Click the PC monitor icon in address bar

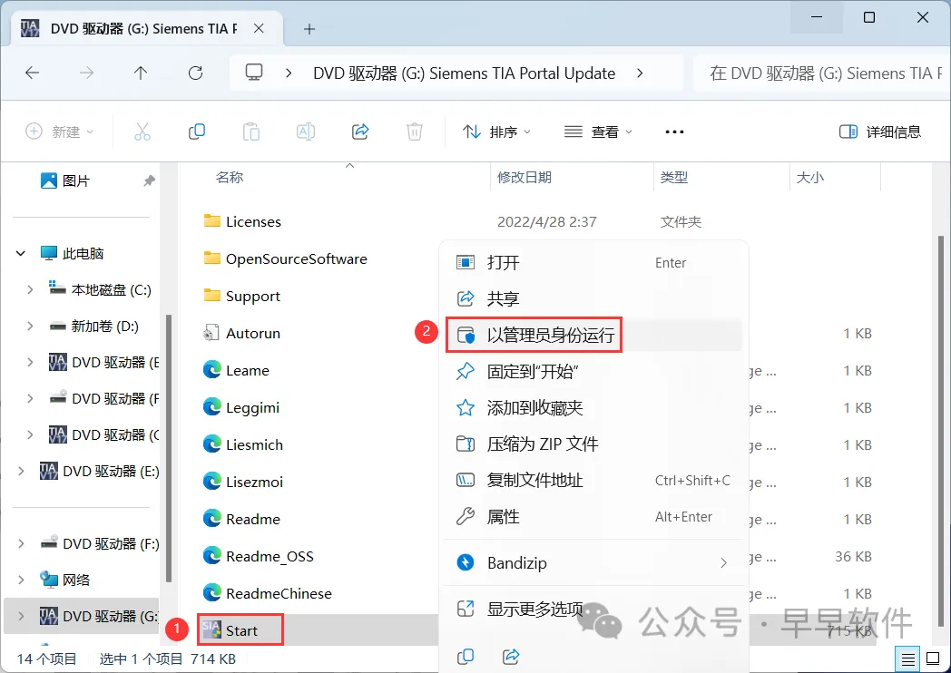pos(253,73)
